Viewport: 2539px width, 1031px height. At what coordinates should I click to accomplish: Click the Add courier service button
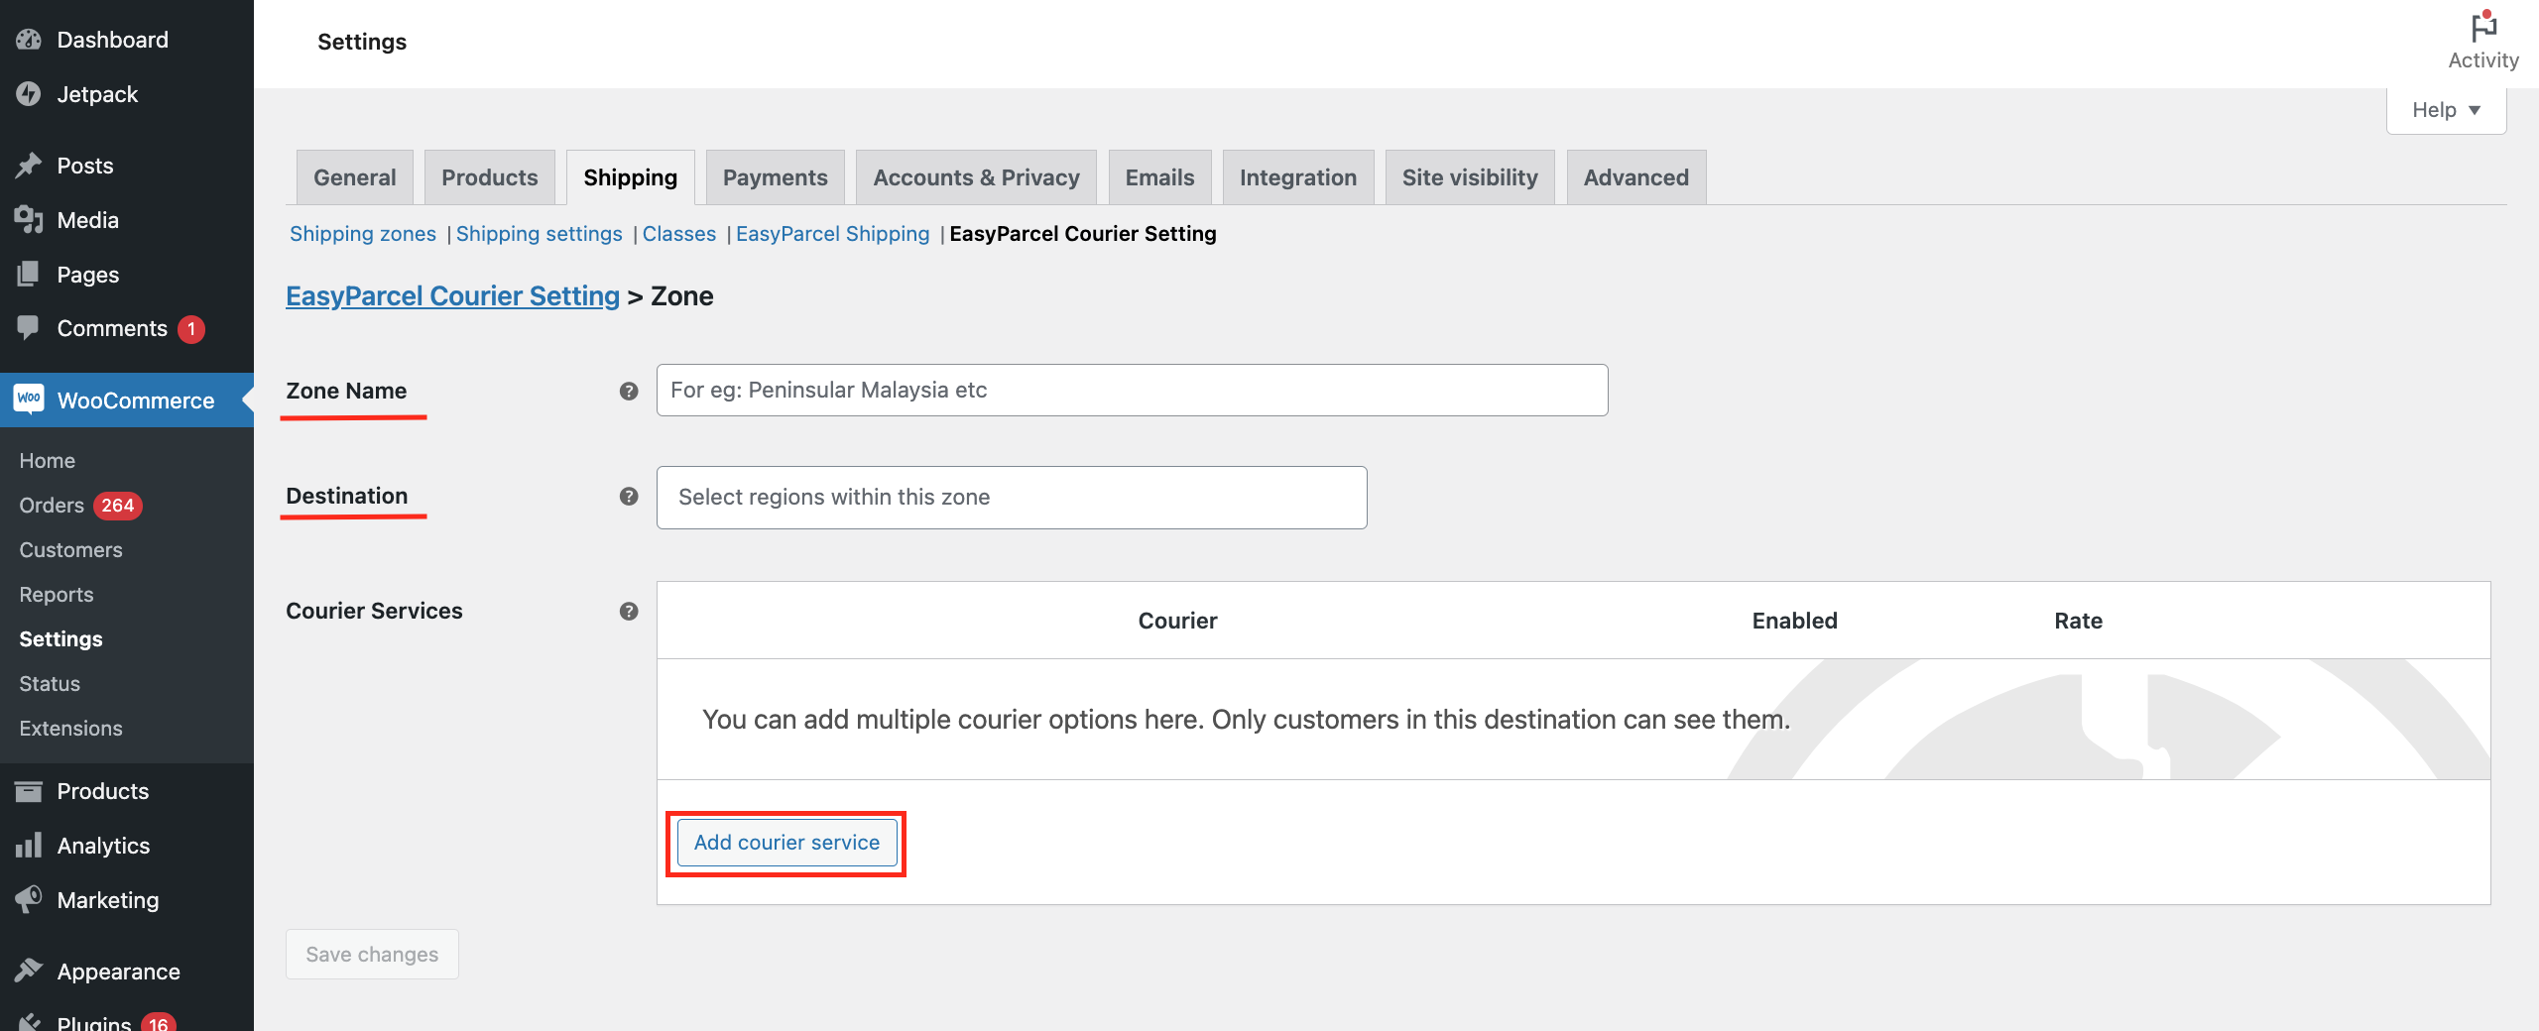point(786,843)
